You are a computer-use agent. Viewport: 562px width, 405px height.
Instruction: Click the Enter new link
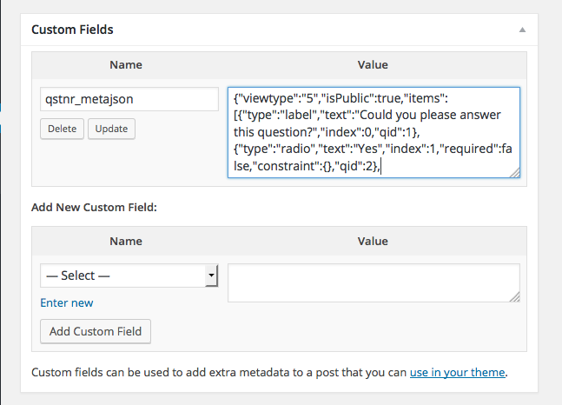(67, 302)
